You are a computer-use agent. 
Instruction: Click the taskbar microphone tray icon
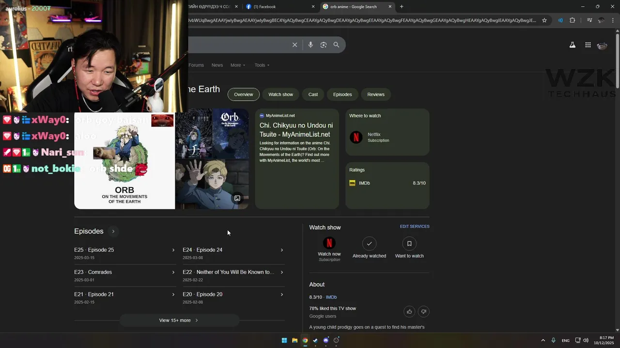[553, 340]
